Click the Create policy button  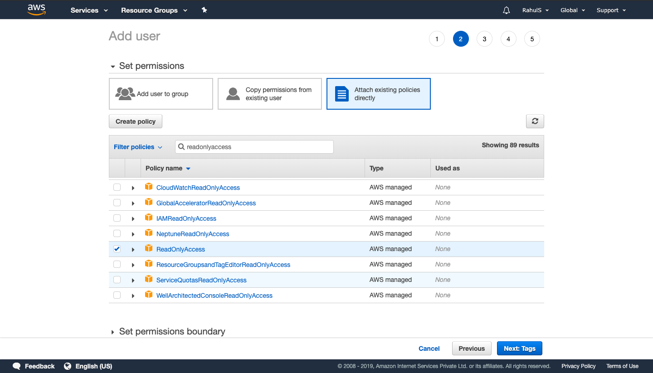point(135,121)
